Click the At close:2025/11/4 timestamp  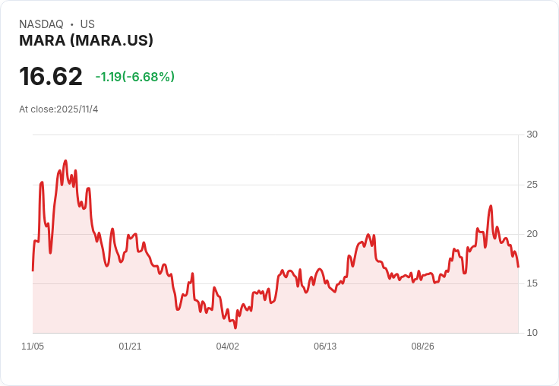(x=58, y=109)
